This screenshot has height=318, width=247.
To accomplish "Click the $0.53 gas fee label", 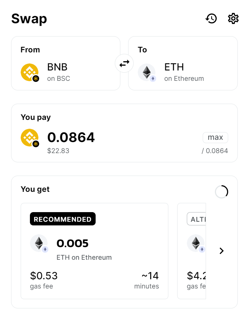I will pos(44,280).
